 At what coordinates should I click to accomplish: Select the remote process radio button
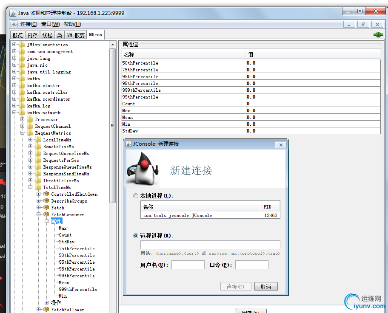pos(136,236)
